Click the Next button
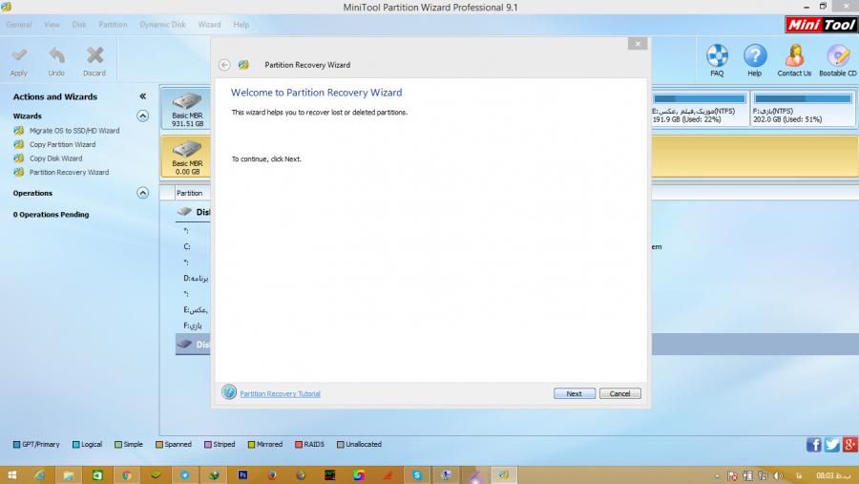859x484 pixels. [575, 393]
